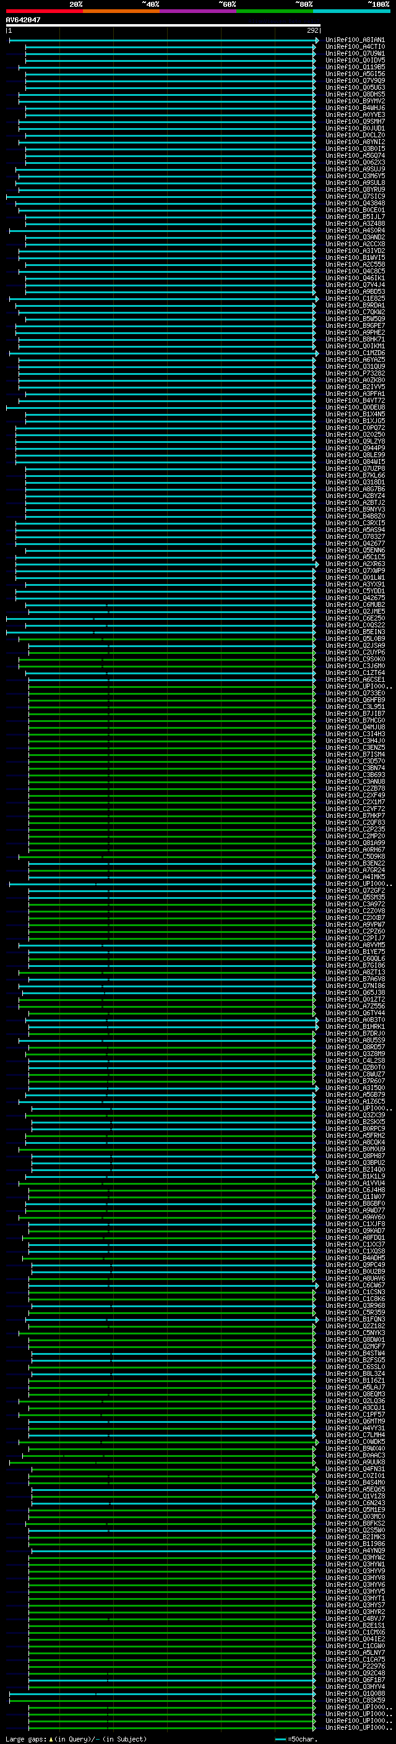This screenshot has height=1744, width=396.
Task: Click label UniRef100_B8FKS2
Action: (x=355, y=1523)
